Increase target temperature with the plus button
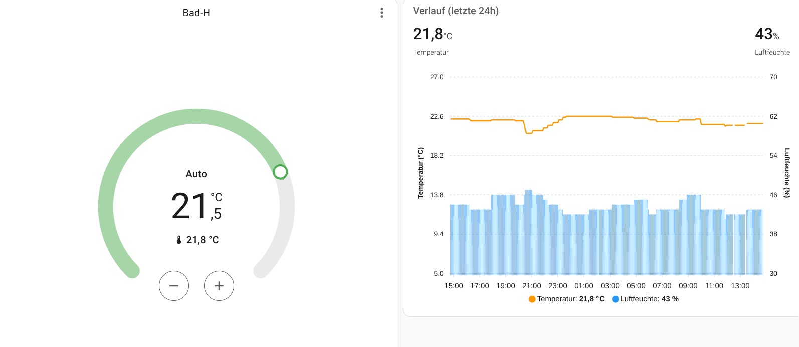Image resolution: width=799 pixels, height=347 pixels. pyautogui.click(x=219, y=286)
